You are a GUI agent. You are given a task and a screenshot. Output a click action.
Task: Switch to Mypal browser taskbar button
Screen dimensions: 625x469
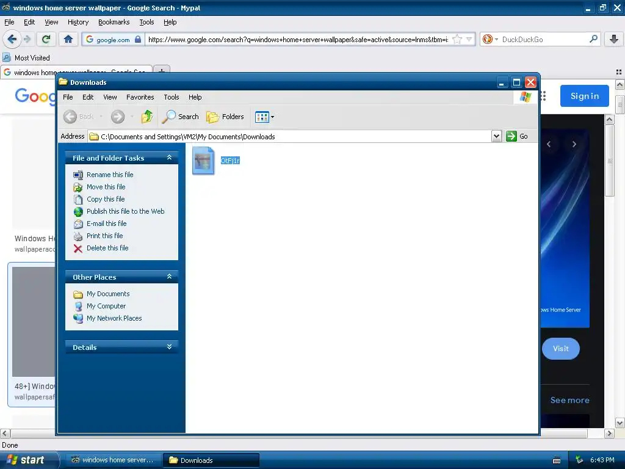coord(114,460)
